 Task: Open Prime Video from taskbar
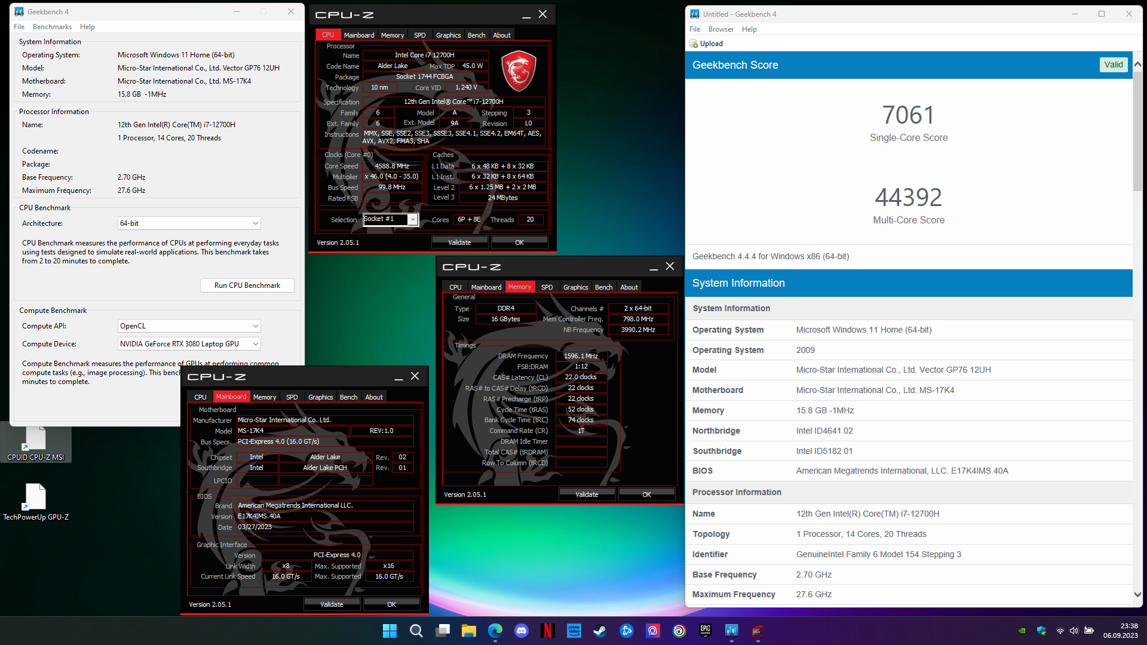574,631
